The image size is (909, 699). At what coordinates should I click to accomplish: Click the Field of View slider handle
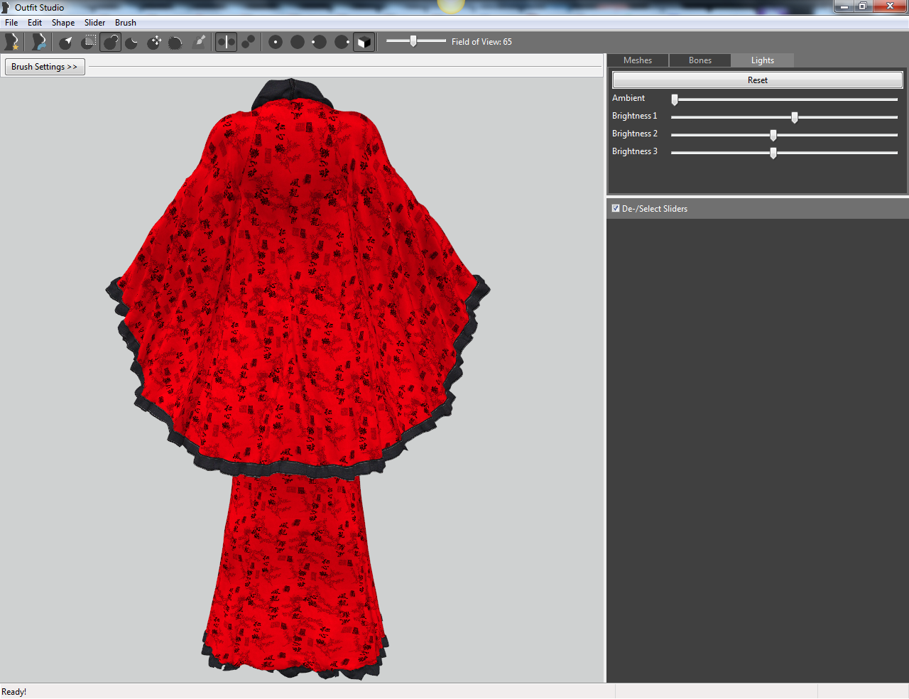[x=413, y=41]
